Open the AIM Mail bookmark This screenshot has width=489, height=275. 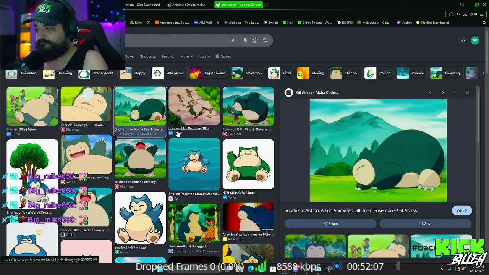(x=203, y=23)
